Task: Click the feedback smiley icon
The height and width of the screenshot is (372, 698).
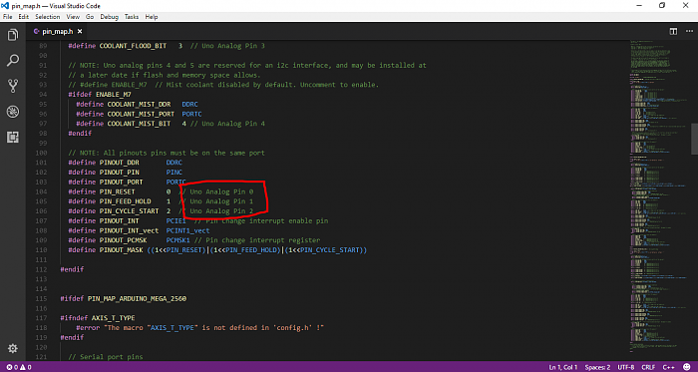Action: tap(687, 368)
